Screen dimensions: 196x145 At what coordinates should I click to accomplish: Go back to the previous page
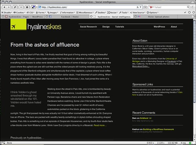click(4, 7)
